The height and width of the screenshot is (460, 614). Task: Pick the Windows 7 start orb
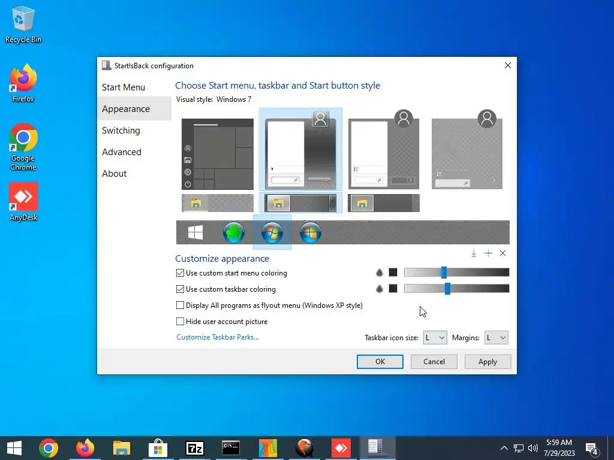tap(272, 232)
